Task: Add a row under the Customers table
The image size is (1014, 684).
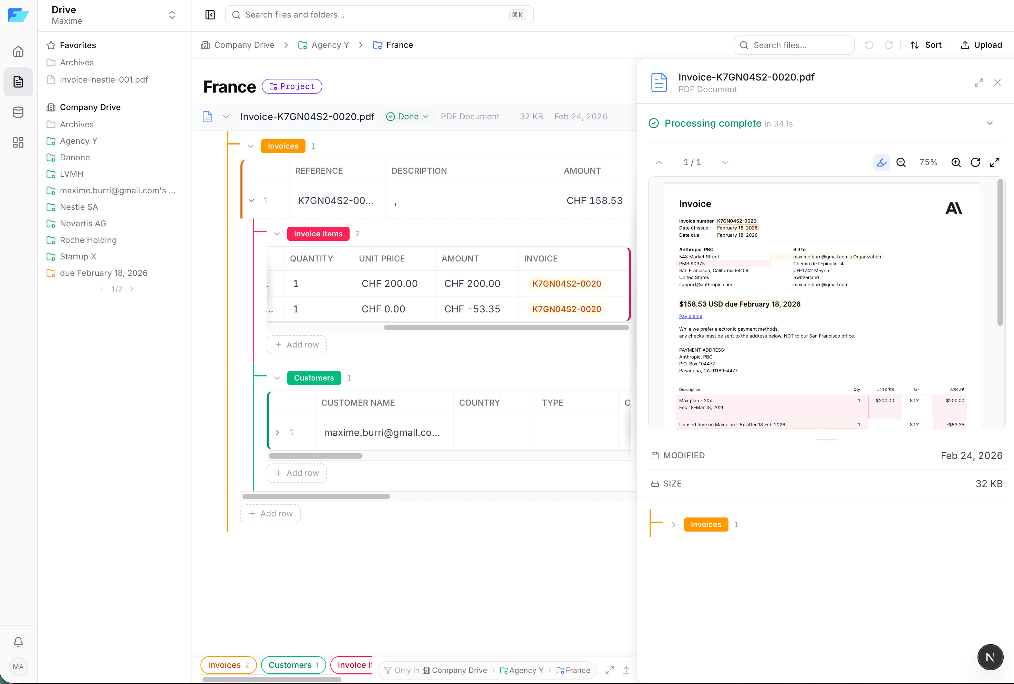Action: click(x=296, y=472)
